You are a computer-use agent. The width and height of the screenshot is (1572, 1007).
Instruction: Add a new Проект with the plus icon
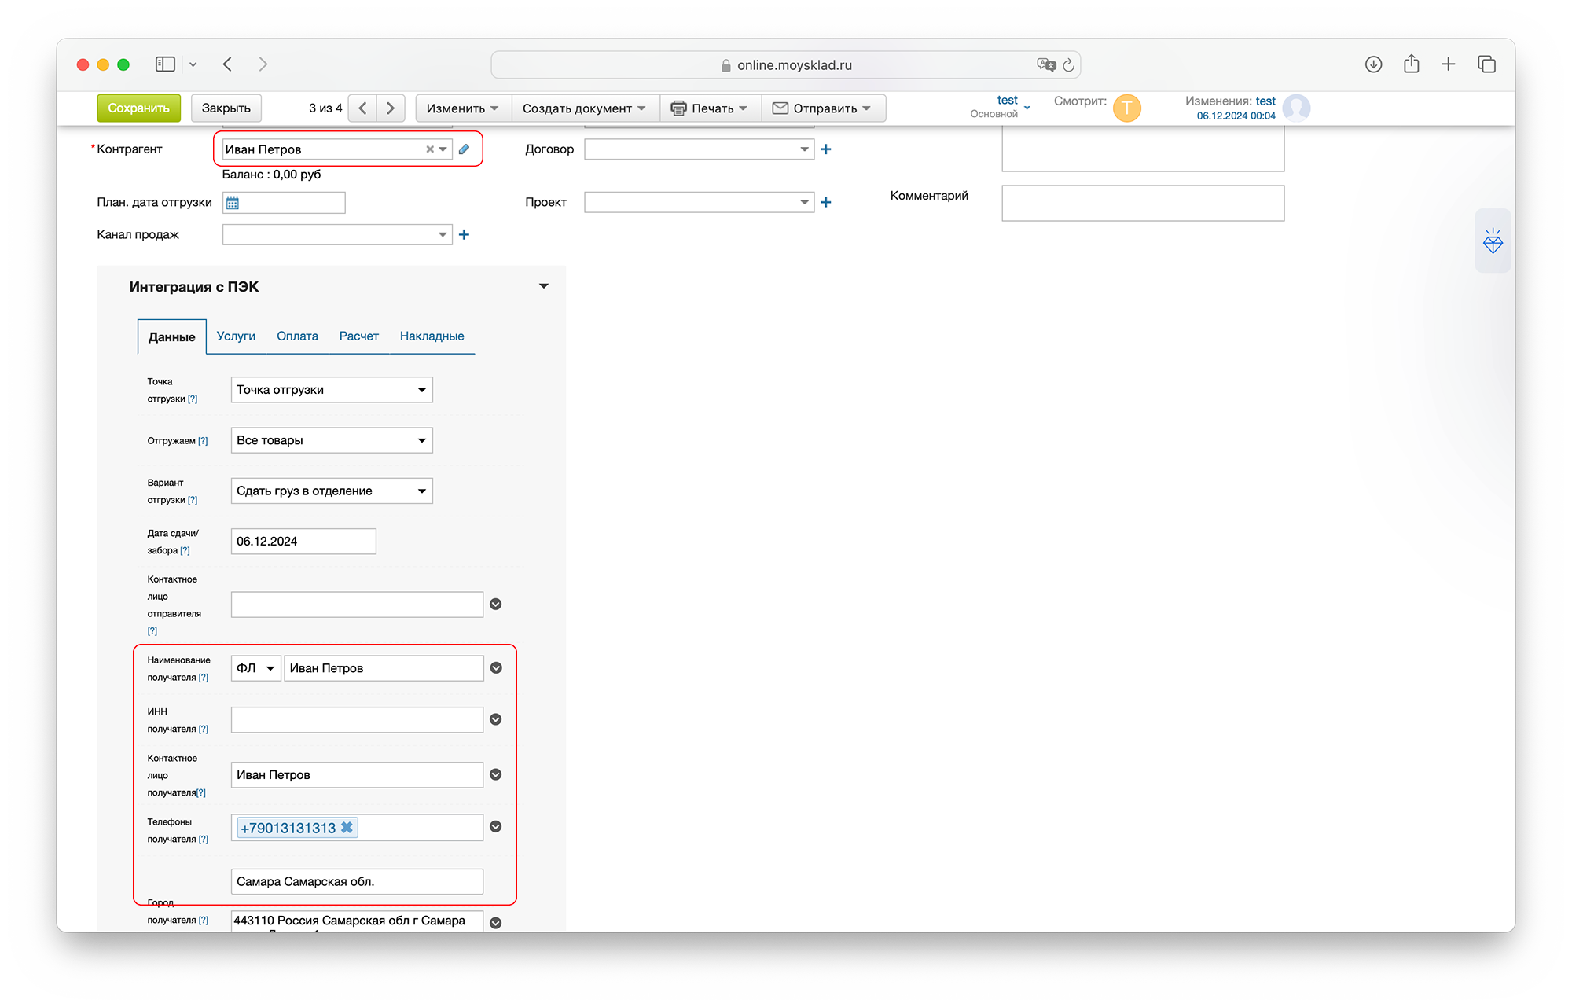tap(826, 203)
